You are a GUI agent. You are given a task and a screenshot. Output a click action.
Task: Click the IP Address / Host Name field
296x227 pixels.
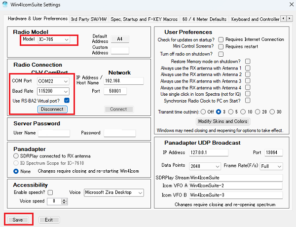[123, 81]
